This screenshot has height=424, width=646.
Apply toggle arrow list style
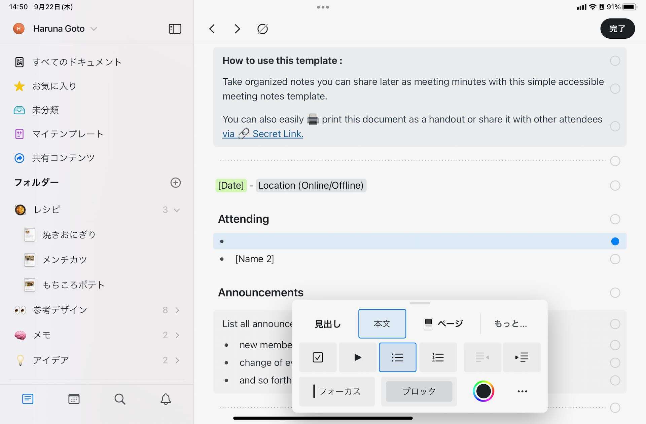358,357
